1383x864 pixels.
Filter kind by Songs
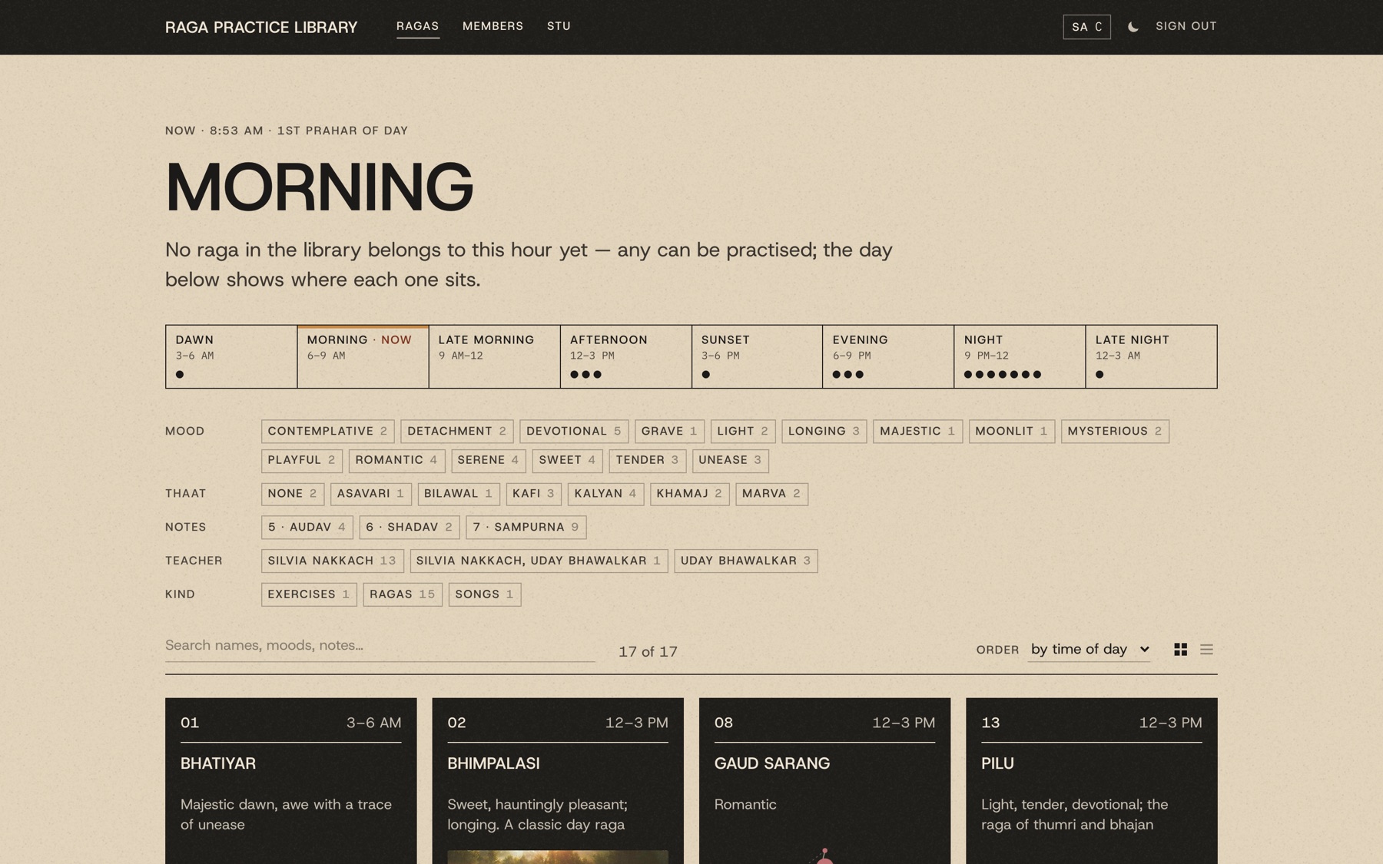[485, 594]
